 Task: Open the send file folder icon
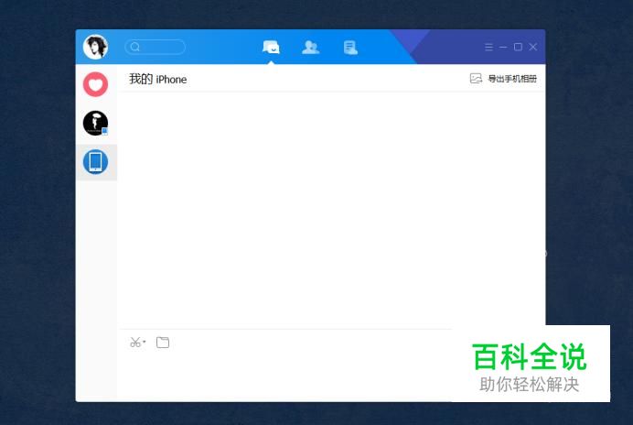click(163, 343)
